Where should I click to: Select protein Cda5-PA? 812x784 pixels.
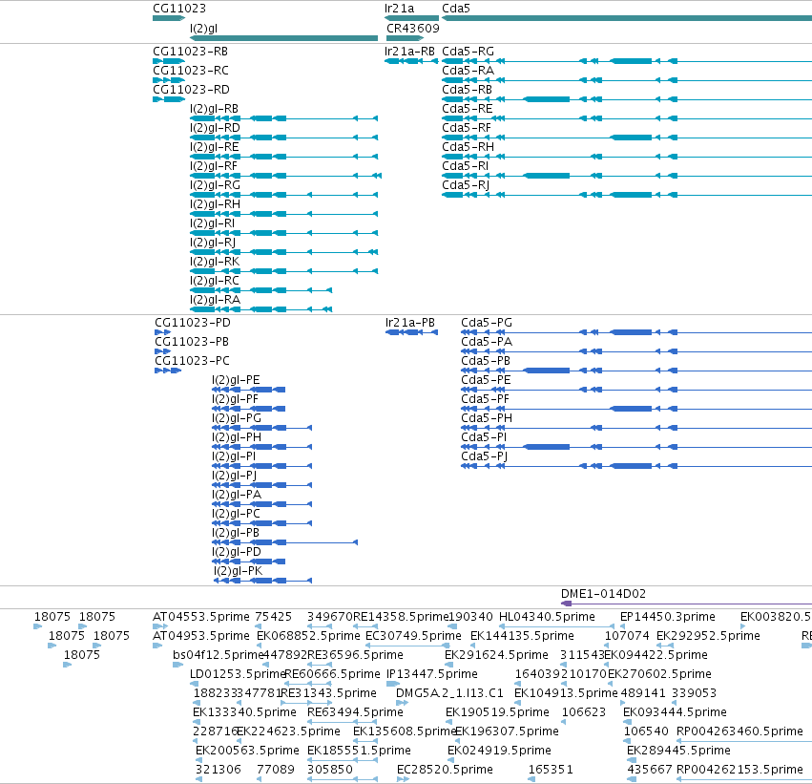pyautogui.click(x=636, y=351)
